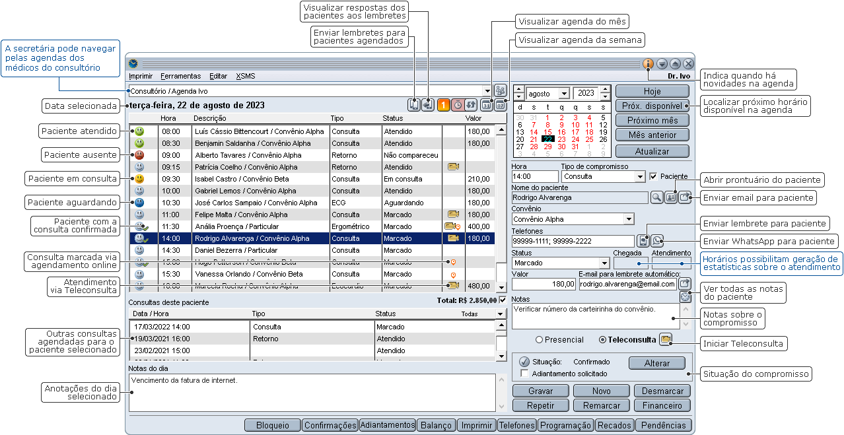The width and height of the screenshot is (844, 435).
Task: Open the Status dropdown list
Action: click(x=604, y=263)
